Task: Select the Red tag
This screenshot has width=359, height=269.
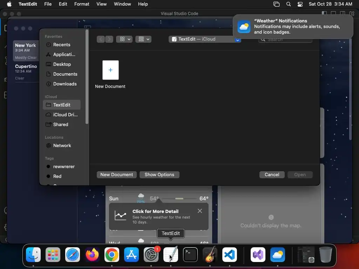Action: [x=62, y=177]
